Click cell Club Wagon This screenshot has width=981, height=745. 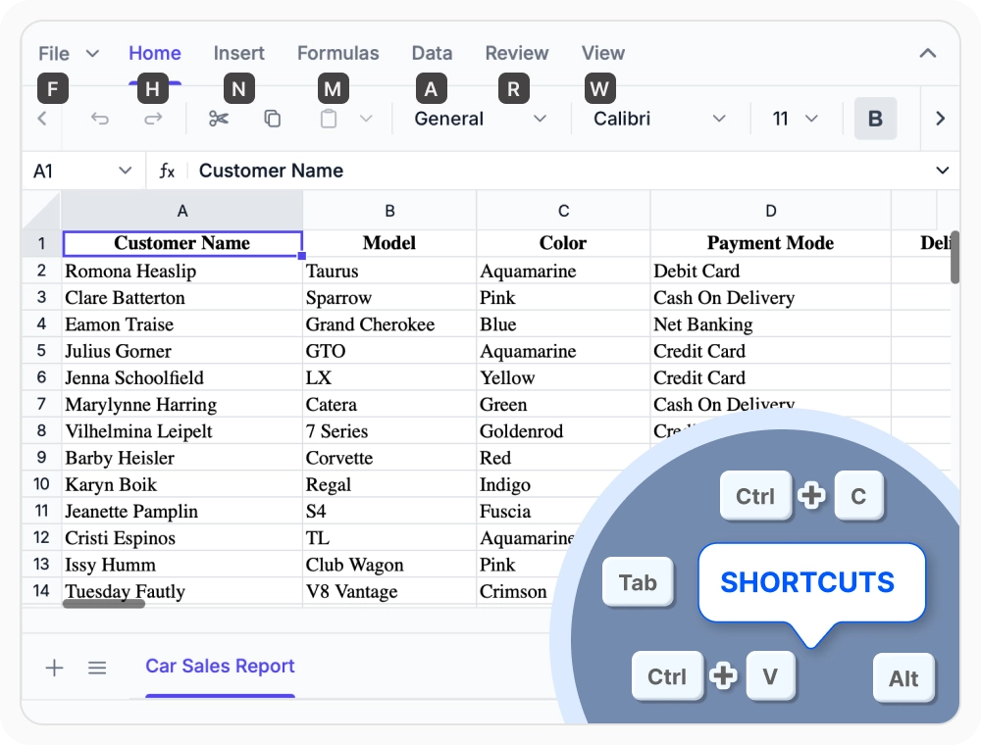pos(389,565)
